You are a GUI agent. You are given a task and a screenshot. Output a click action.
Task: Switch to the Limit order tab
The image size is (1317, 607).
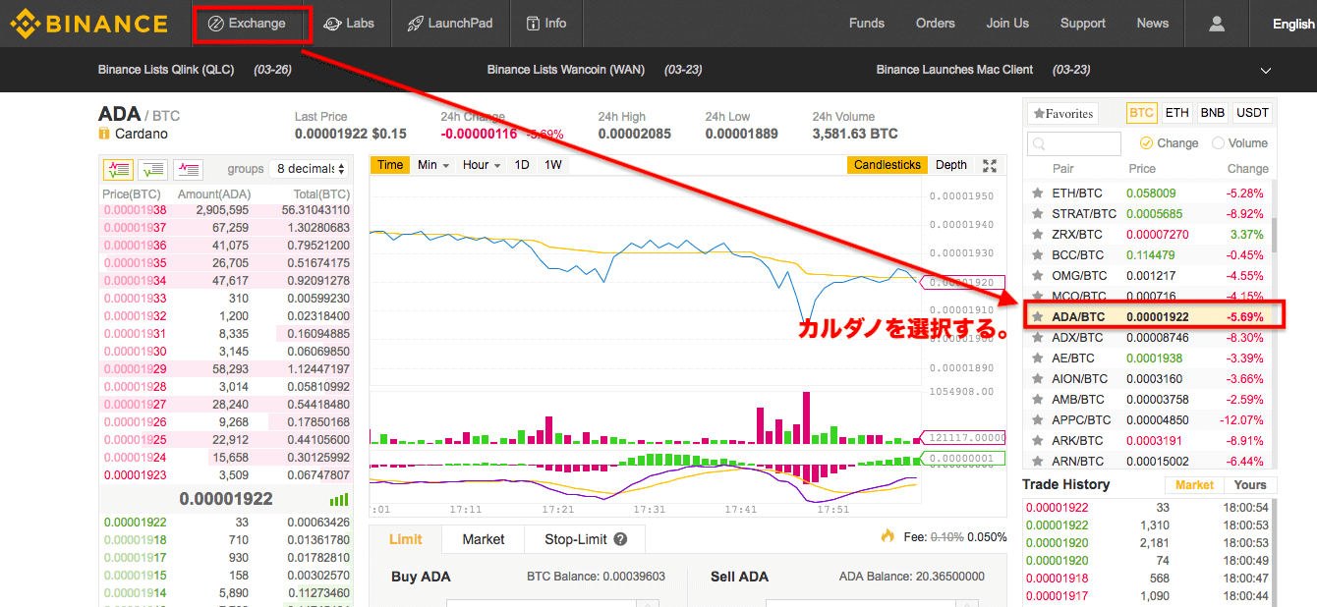(x=406, y=539)
